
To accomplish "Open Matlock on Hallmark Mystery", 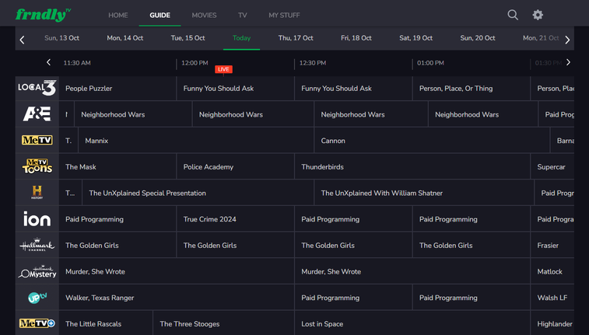I will [x=552, y=271].
